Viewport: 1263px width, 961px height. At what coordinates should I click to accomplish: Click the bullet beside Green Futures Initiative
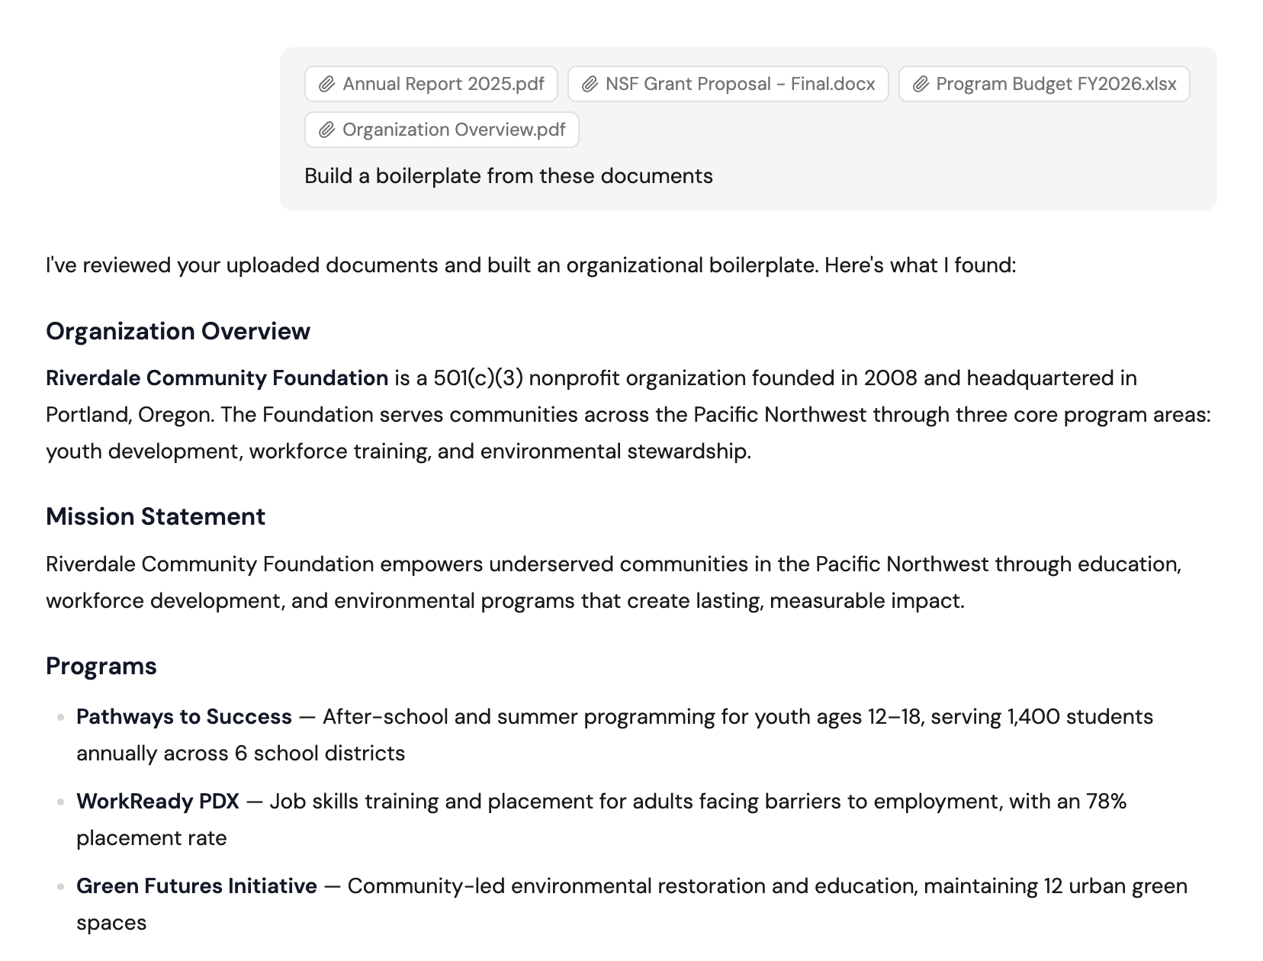coord(59,885)
